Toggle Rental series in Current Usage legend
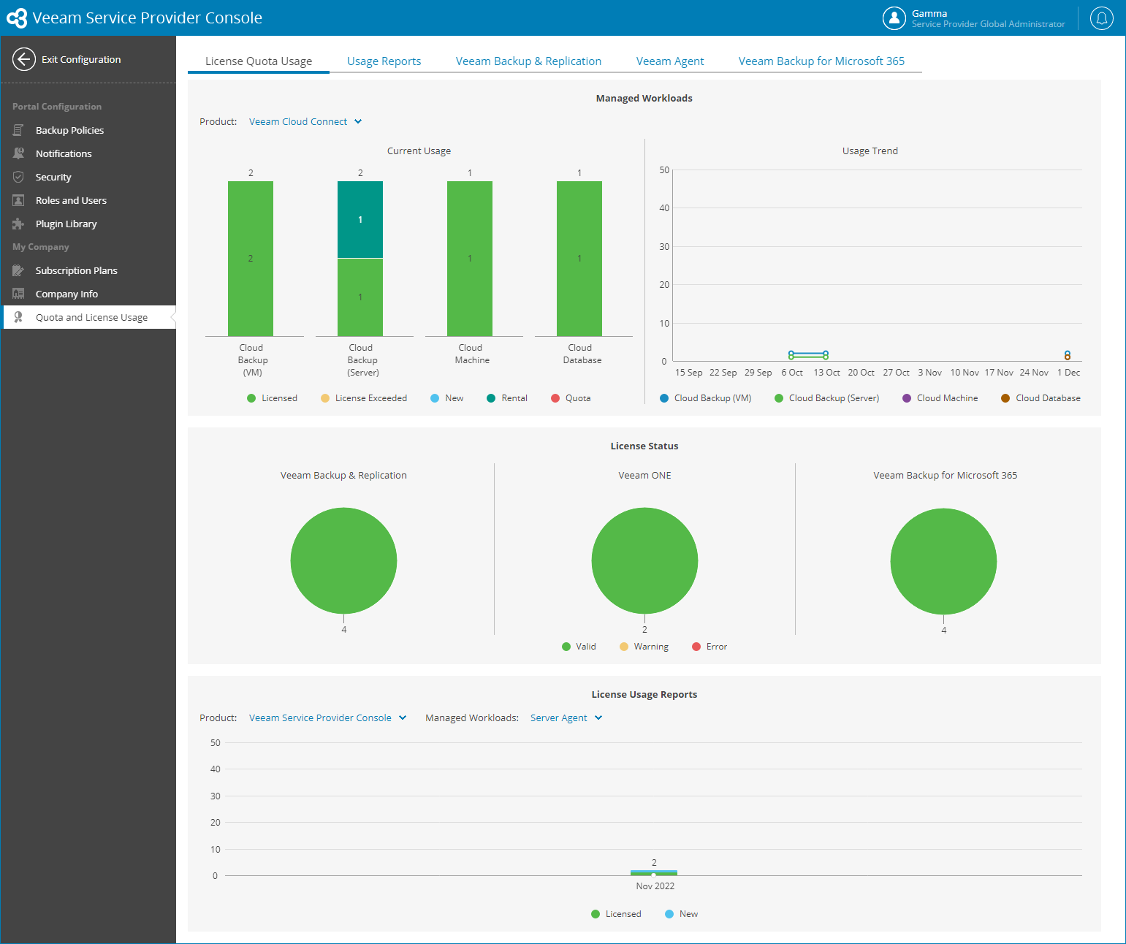The height and width of the screenshot is (944, 1126). click(x=507, y=398)
